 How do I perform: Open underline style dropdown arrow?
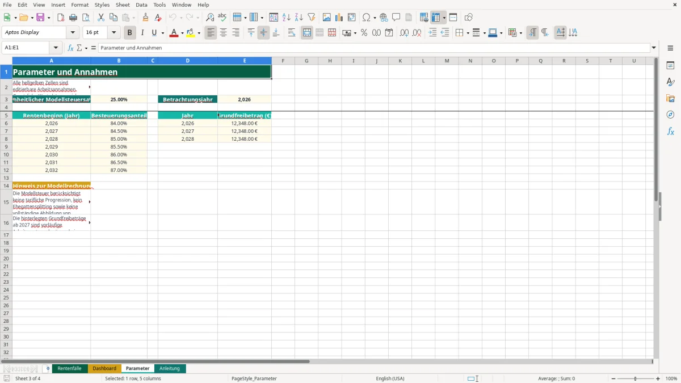[162, 33]
